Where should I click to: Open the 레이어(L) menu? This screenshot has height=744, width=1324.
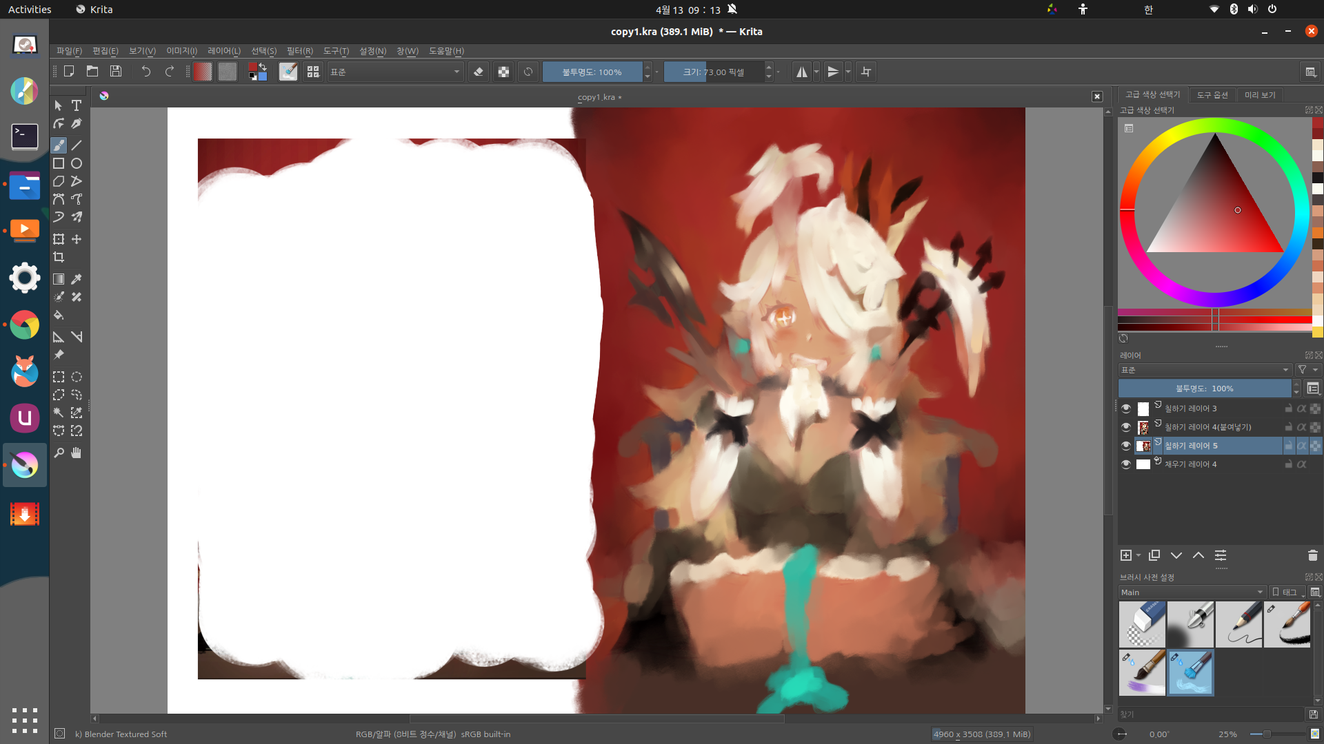click(224, 51)
